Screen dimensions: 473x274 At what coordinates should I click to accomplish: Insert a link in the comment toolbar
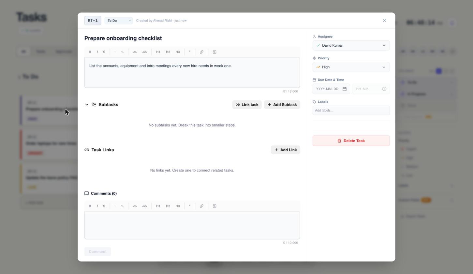click(201, 206)
